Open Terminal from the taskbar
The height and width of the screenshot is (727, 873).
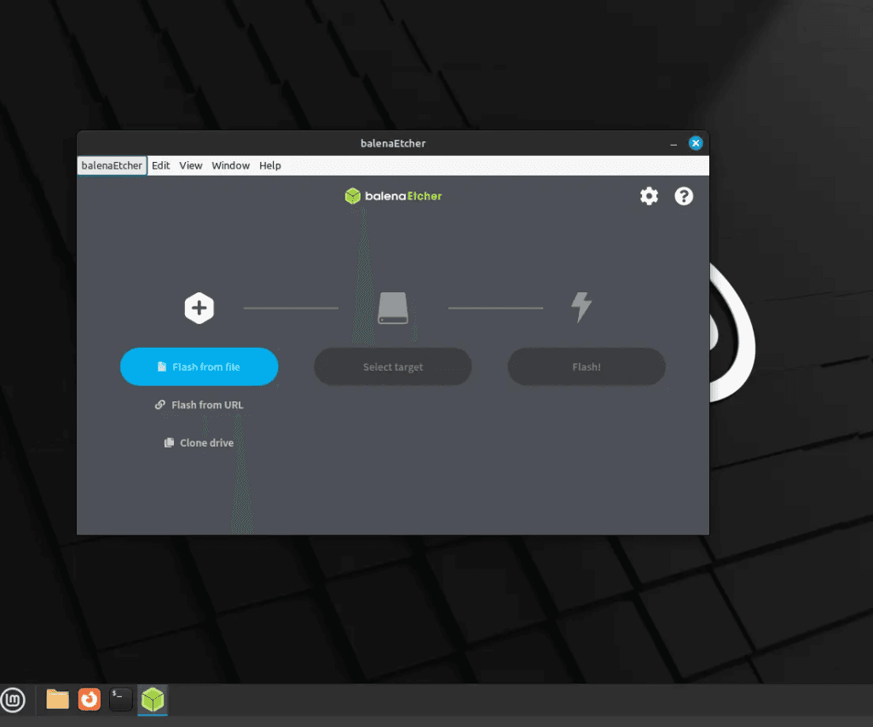click(x=120, y=700)
